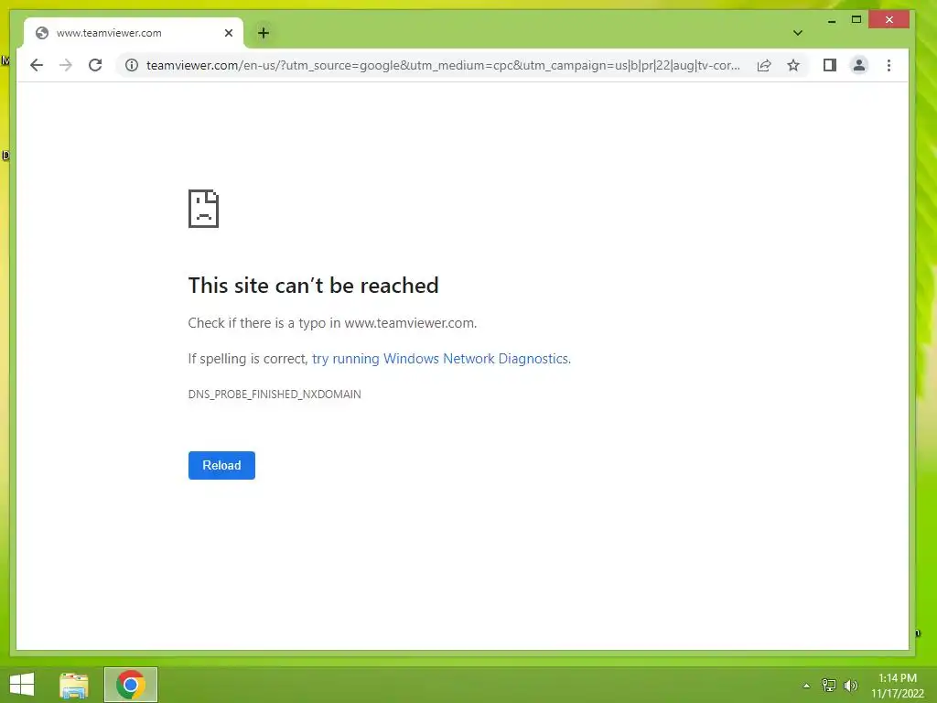Share this page icon in address bar
Image resolution: width=937 pixels, height=703 pixels.
[764, 65]
